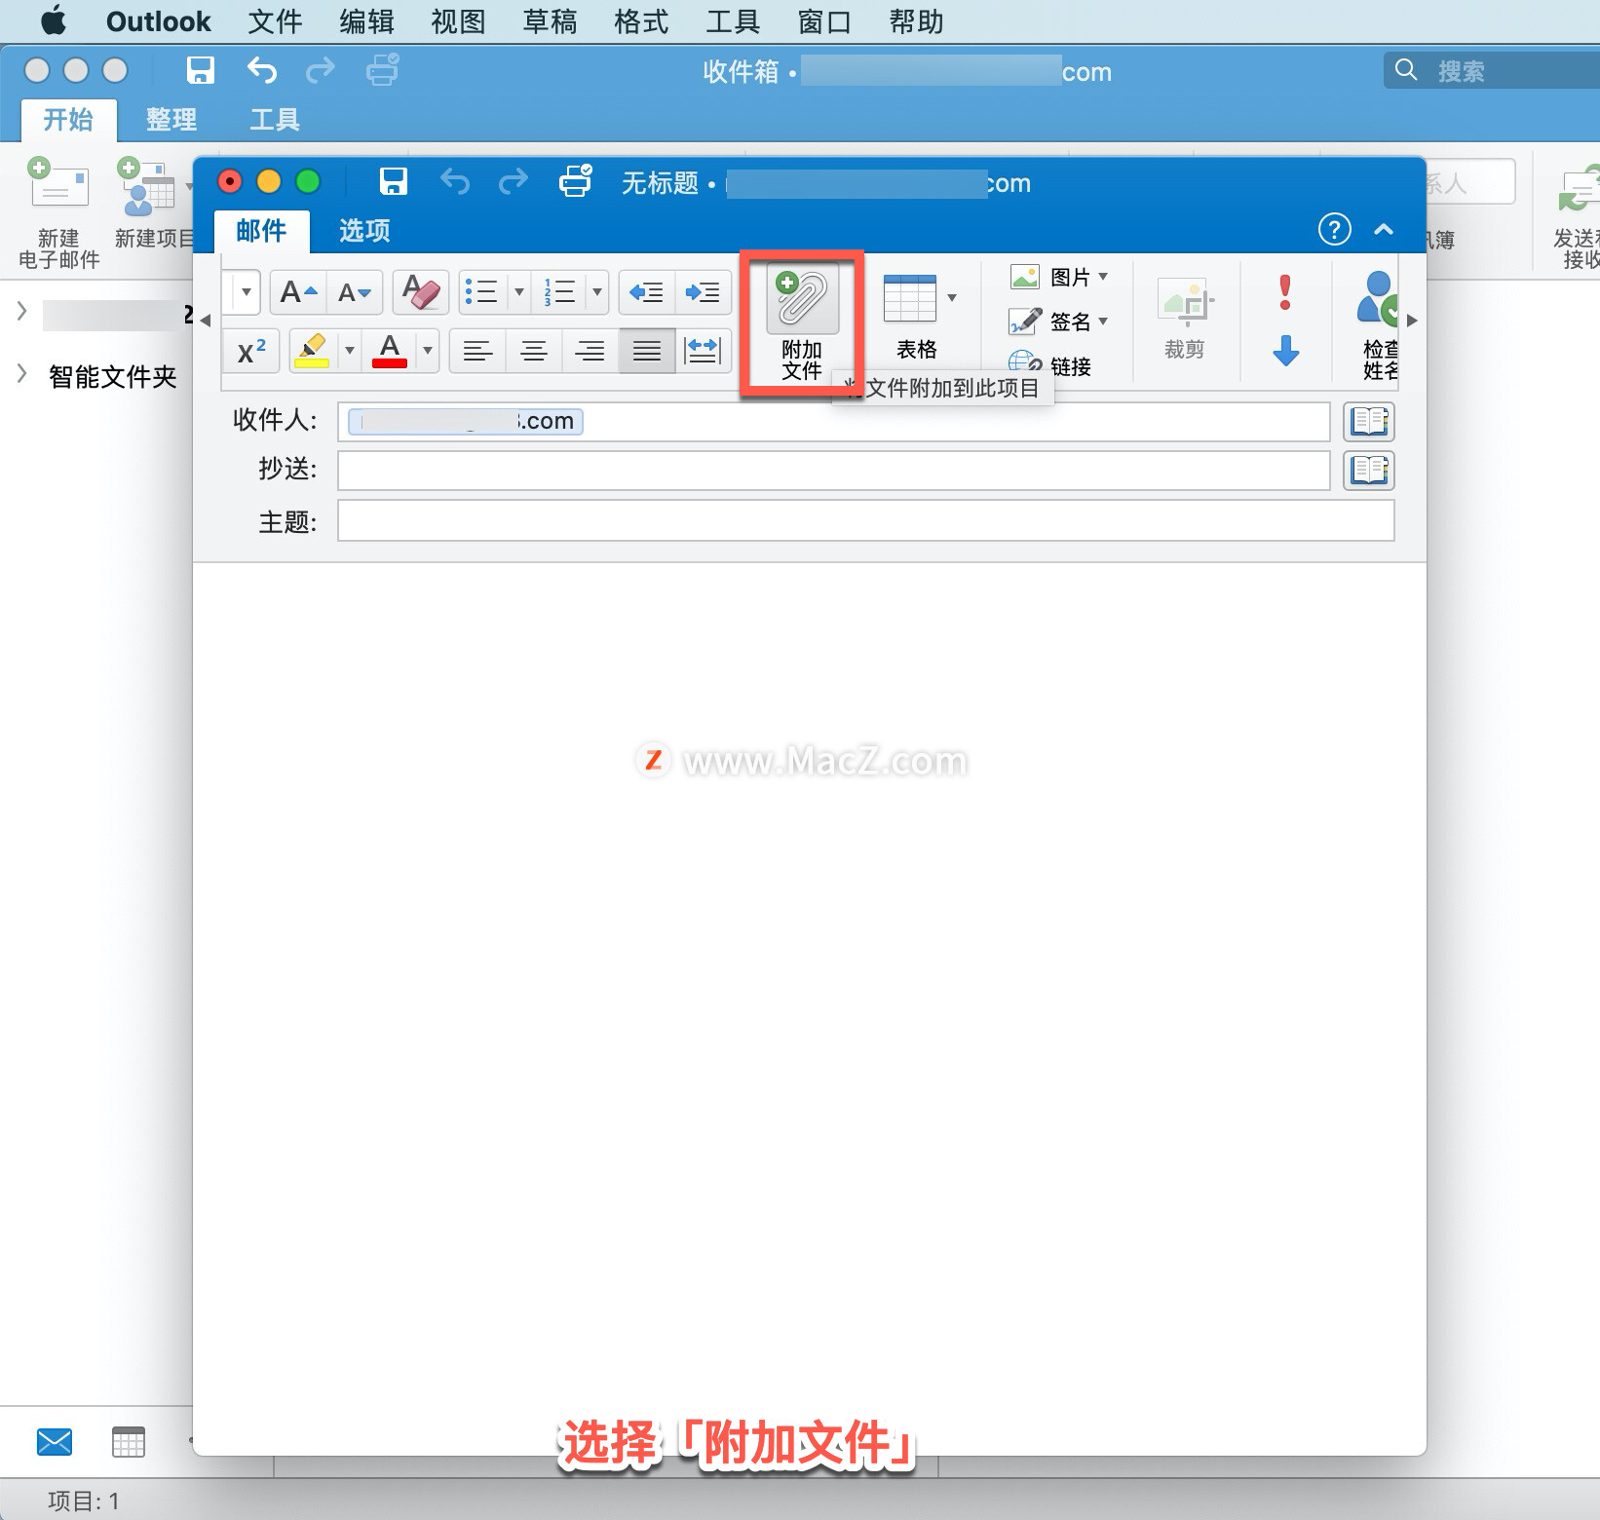Increase paragraph indent
Image resolution: width=1600 pixels, height=1520 pixels.
pos(703,292)
